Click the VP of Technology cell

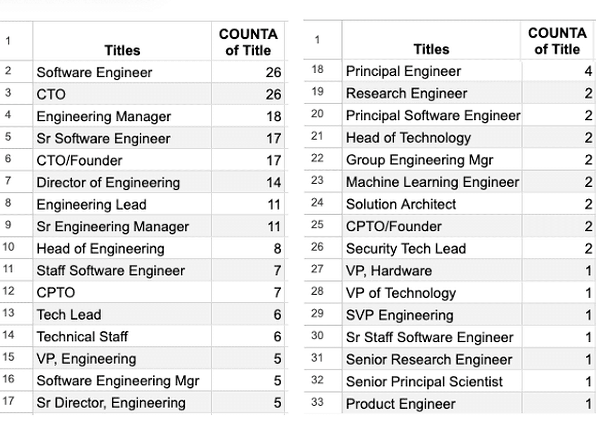(431, 293)
